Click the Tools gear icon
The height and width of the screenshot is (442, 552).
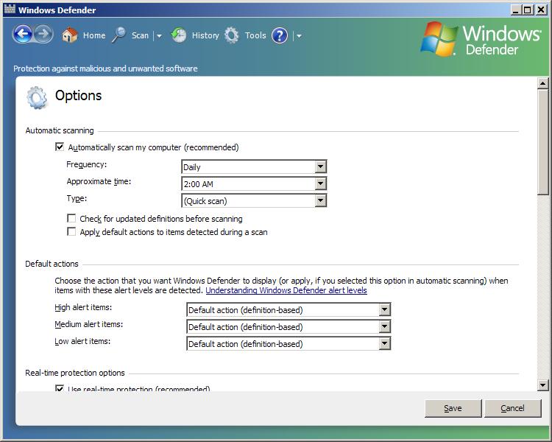pyautogui.click(x=232, y=35)
